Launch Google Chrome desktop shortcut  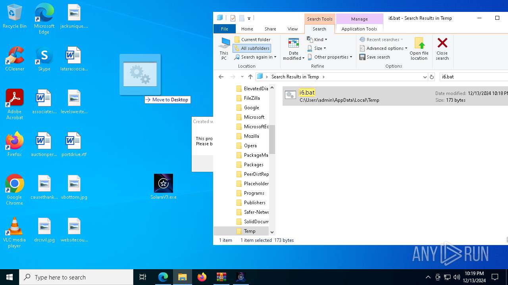click(15, 190)
